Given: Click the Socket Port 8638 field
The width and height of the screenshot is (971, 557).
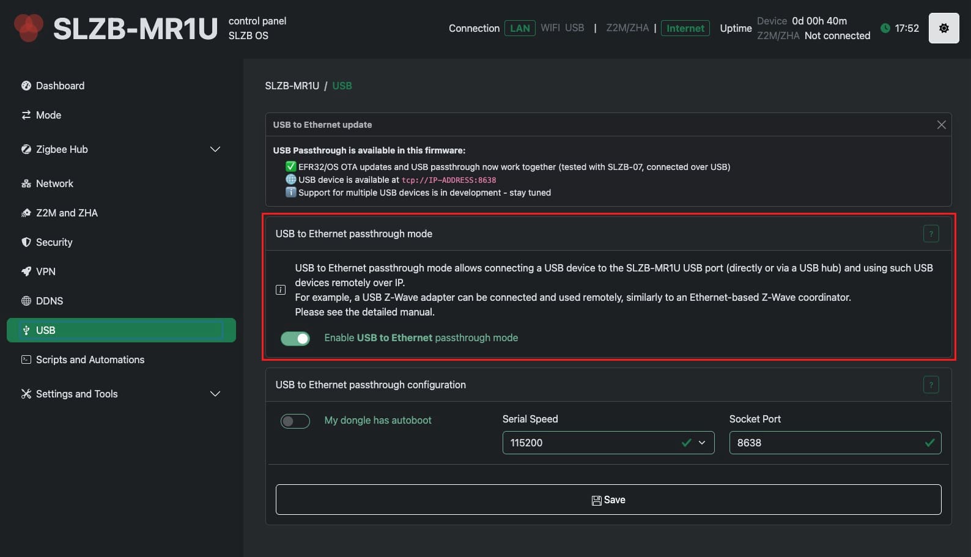Looking at the screenshot, I should pyautogui.click(x=835, y=443).
